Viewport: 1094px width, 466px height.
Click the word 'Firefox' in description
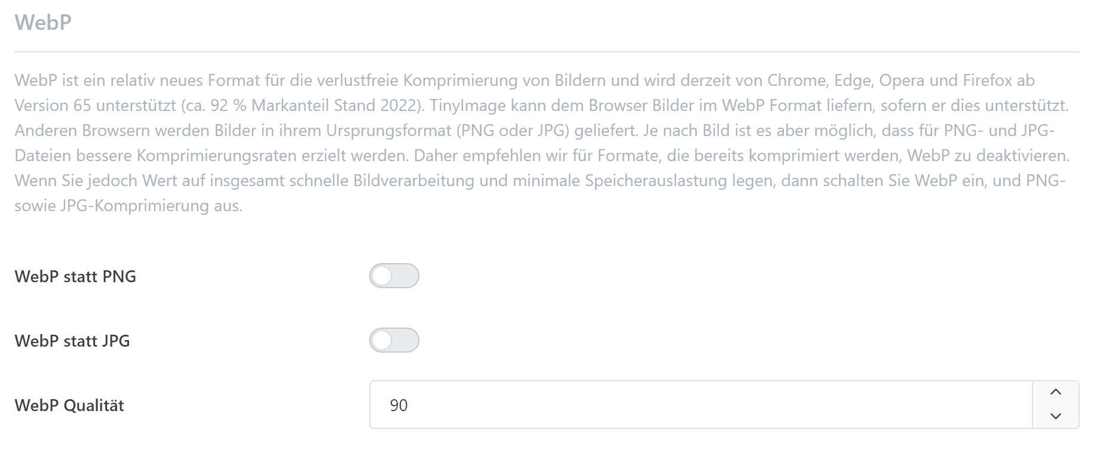click(x=987, y=81)
